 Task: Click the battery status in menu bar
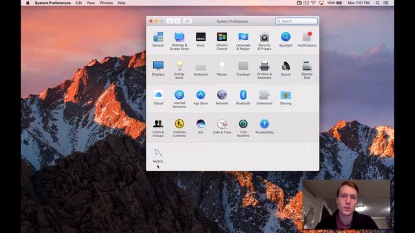335,3
